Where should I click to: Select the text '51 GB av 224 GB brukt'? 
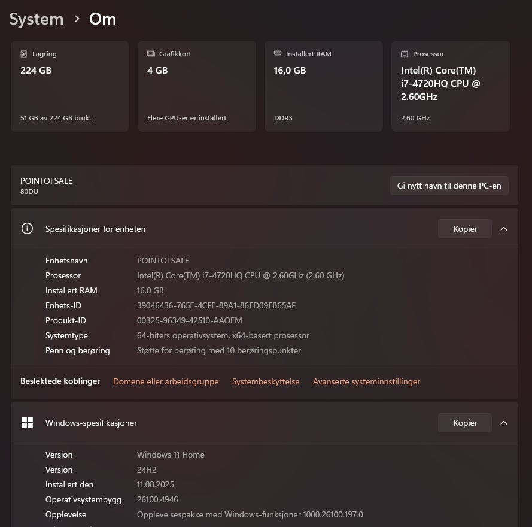click(x=56, y=118)
